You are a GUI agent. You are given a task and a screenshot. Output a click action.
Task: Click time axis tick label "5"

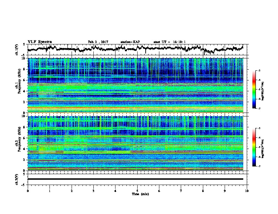[x=137, y=191]
